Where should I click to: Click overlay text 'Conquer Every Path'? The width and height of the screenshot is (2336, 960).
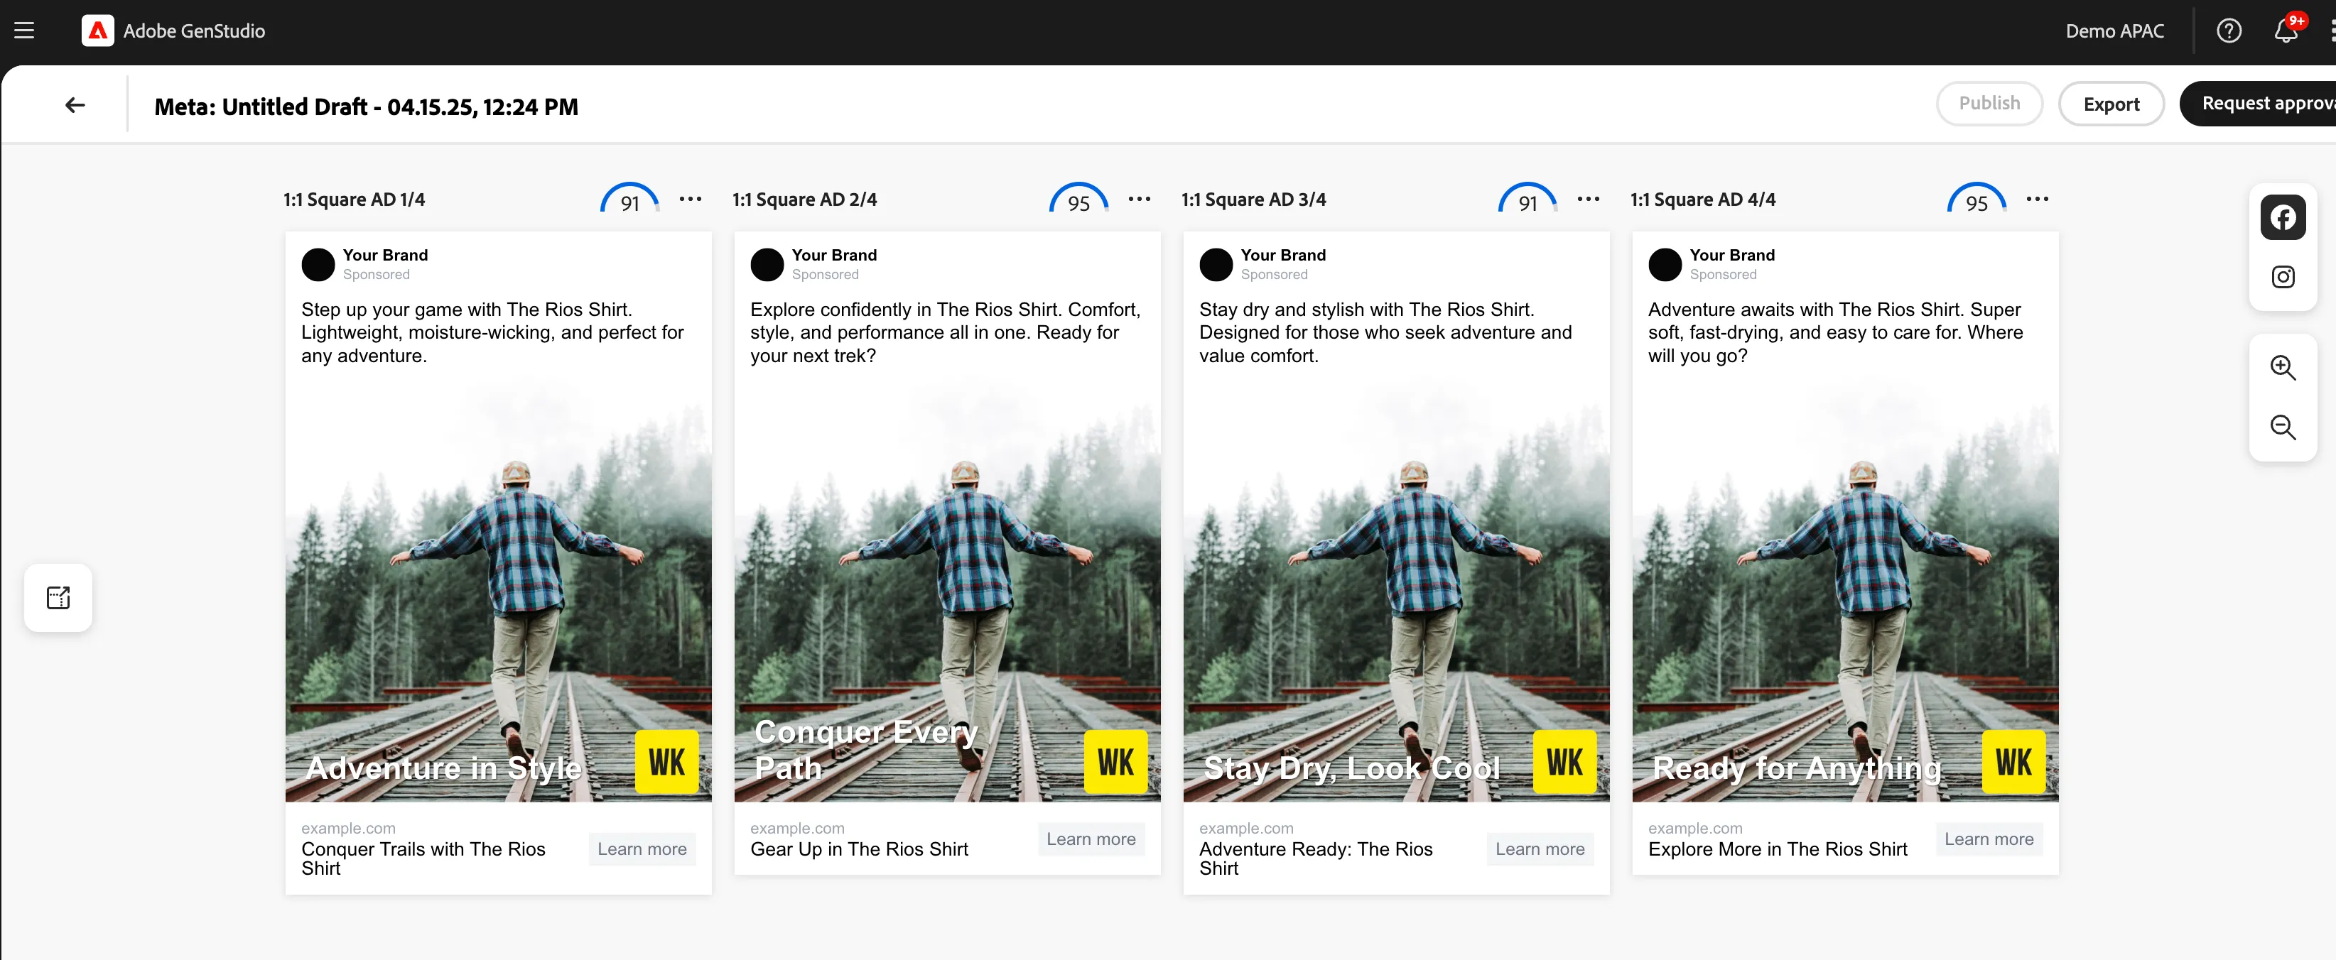pos(866,750)
